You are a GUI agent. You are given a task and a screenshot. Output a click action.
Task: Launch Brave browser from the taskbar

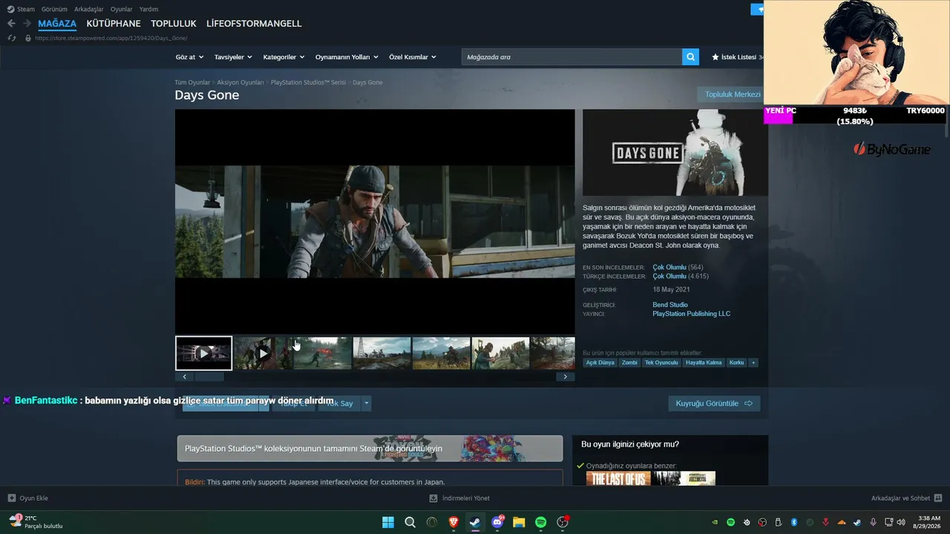[x=453, y=522]
